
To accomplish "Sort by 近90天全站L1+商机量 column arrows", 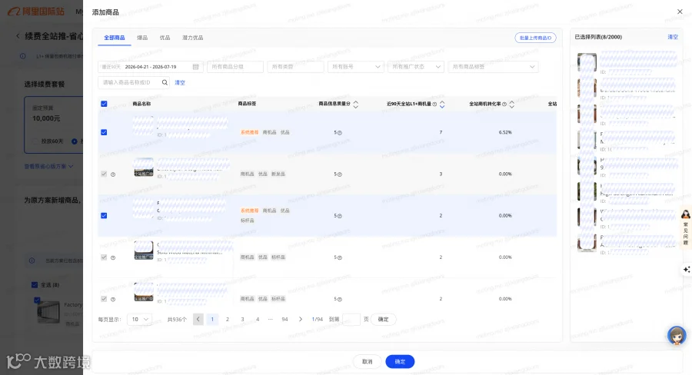I will 442,104.
